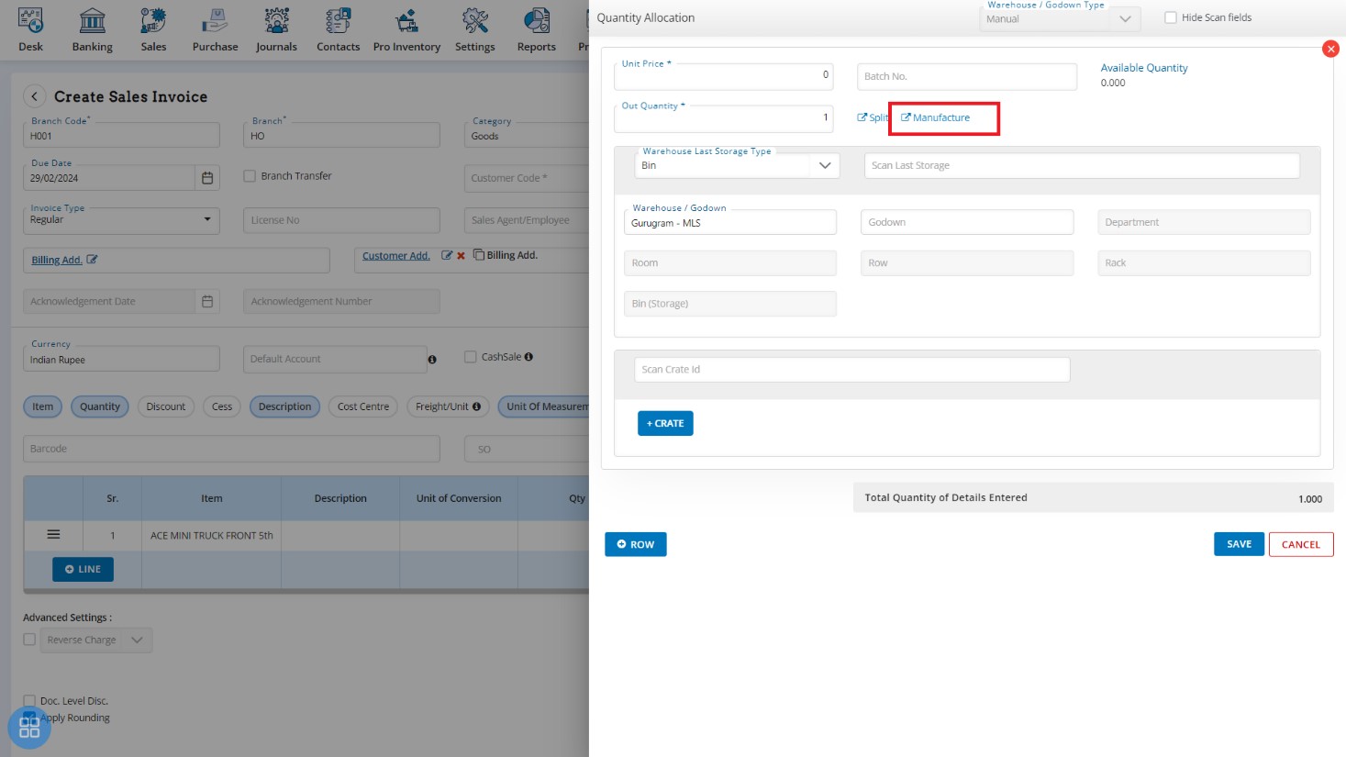Enable the Reverse Charge checkbox

[29, 640]
